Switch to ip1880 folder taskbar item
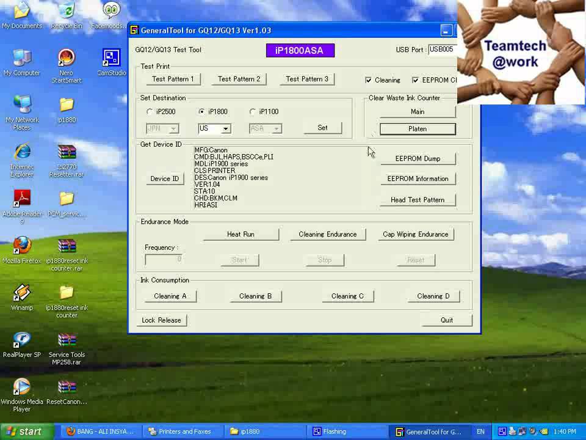 click(x=265, y=432)
